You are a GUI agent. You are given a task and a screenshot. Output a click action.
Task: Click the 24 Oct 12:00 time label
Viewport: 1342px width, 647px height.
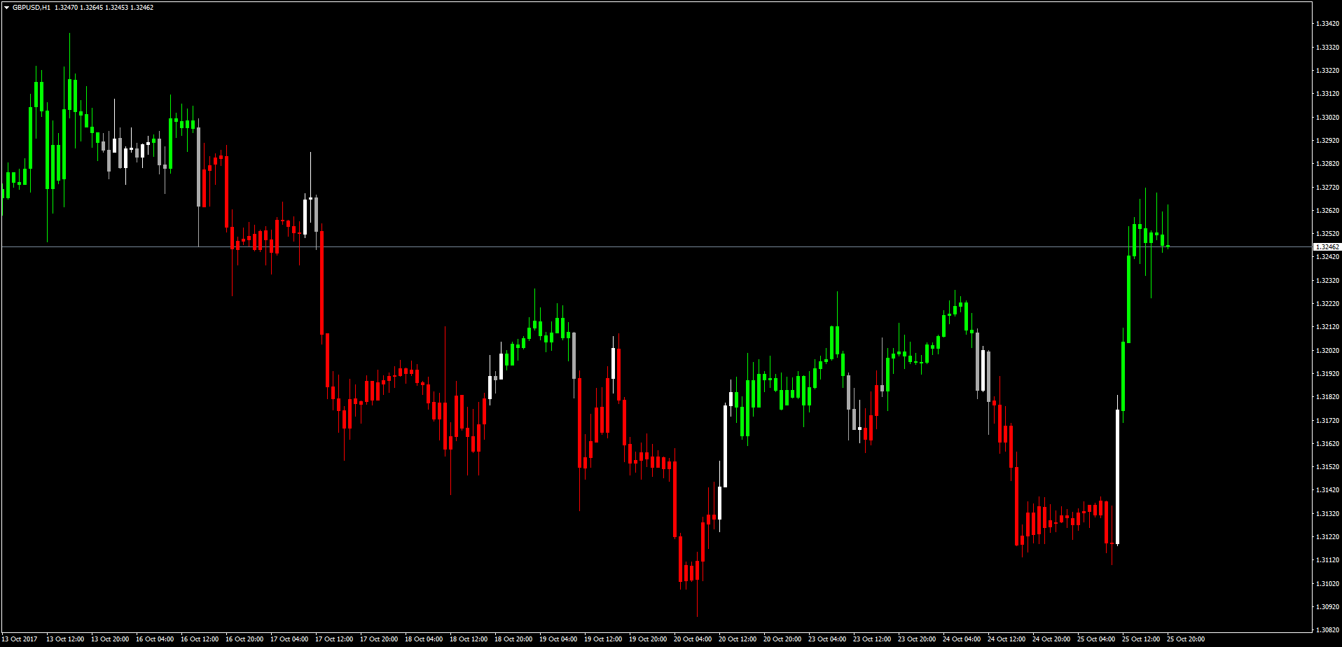click(x=1006, y=639)
